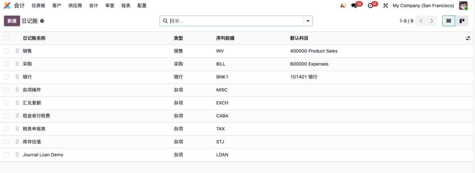
Task: Open the chat messages icon with badge 13
Action: point(354,5)
